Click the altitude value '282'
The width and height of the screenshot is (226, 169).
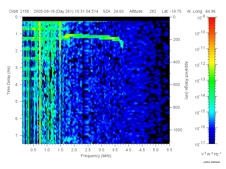153,11
